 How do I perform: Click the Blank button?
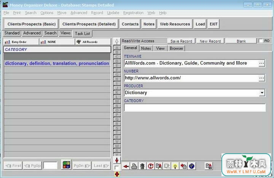tap(241, 41)
